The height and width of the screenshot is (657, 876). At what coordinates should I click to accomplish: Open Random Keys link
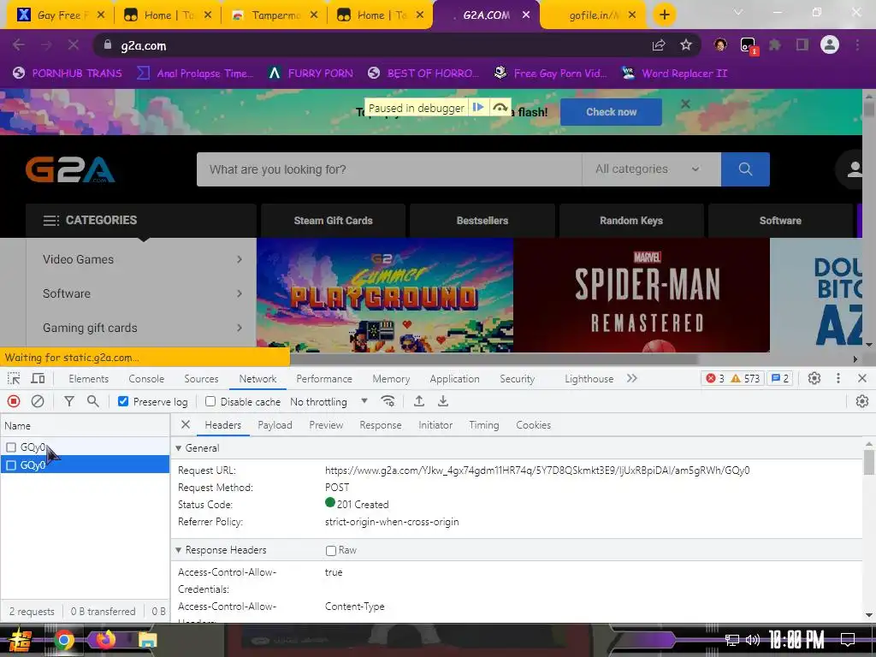pyautogui.click(x=631, y=221)
